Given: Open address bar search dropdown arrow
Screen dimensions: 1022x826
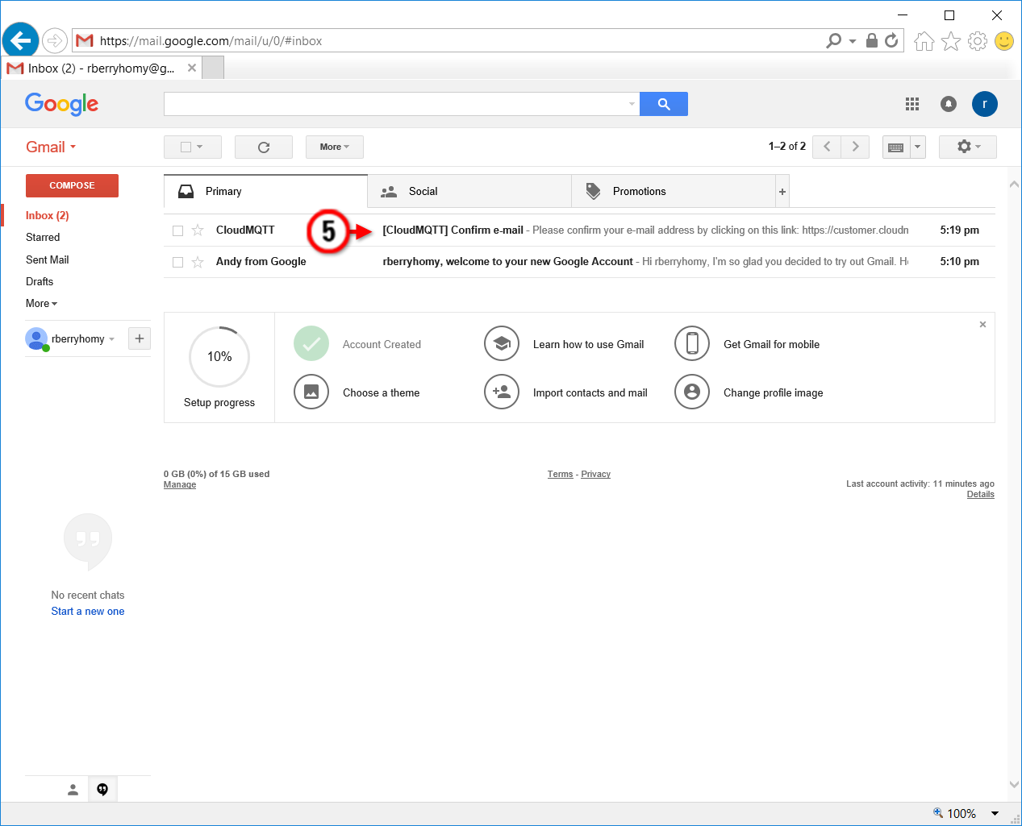Looking at the screenshot, I should (x=853, y=41).
